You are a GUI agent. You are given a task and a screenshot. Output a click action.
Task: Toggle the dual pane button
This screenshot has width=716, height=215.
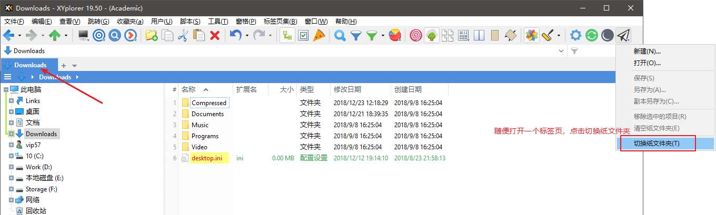click(x=479, y=35)
